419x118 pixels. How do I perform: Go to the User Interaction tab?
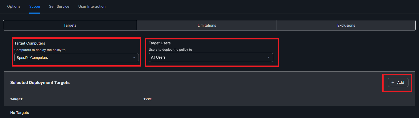[x=92, y=6]
